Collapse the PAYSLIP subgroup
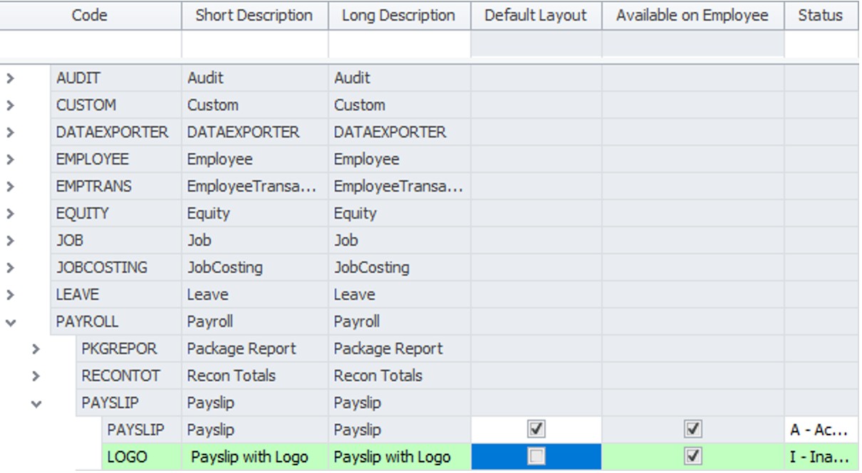 (x=36, y=404)
